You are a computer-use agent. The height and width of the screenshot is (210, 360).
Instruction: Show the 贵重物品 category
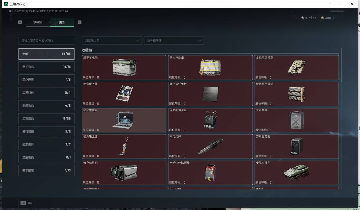coord(46,157)
